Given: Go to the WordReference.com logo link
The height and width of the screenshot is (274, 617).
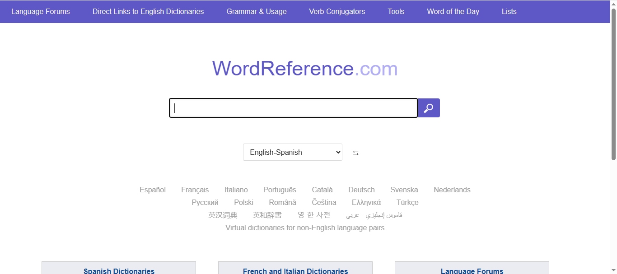Looking at the screenshot, I should click(305, 69).
